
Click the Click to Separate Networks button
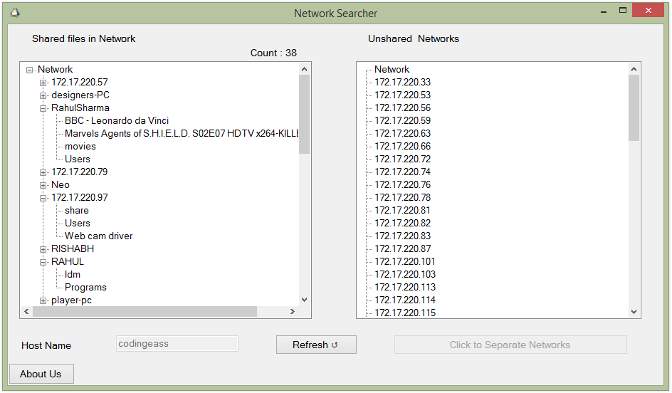coord(510,345)
